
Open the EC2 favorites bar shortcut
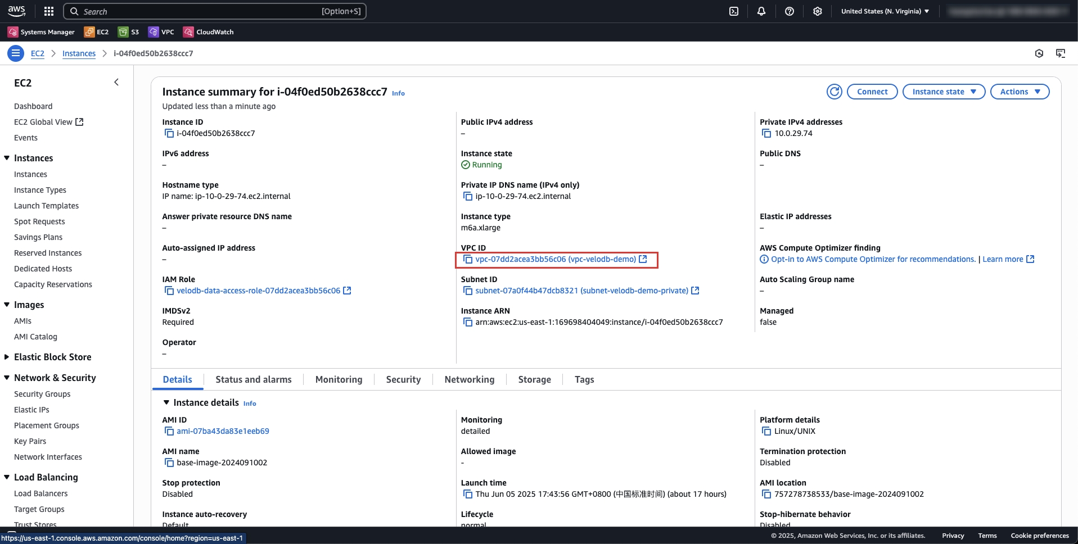click(96, 32)
